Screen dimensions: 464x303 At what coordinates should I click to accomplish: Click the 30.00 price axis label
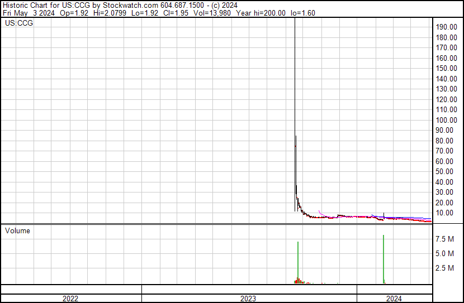click(444, 193)
